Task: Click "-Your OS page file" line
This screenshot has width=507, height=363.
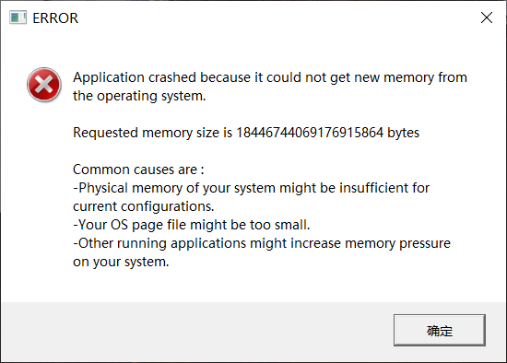Action: point(192,225)
